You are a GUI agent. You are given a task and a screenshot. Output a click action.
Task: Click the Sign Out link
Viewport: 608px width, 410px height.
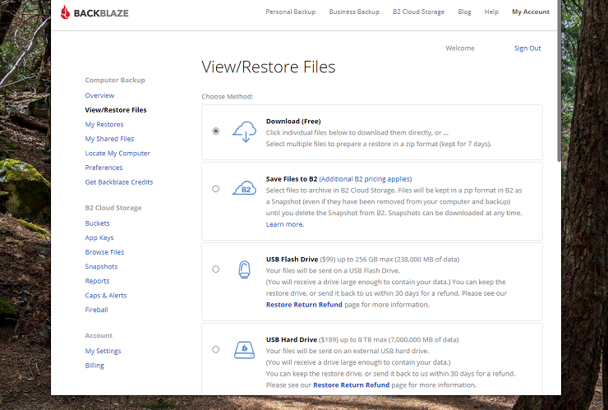coord(527,48)
